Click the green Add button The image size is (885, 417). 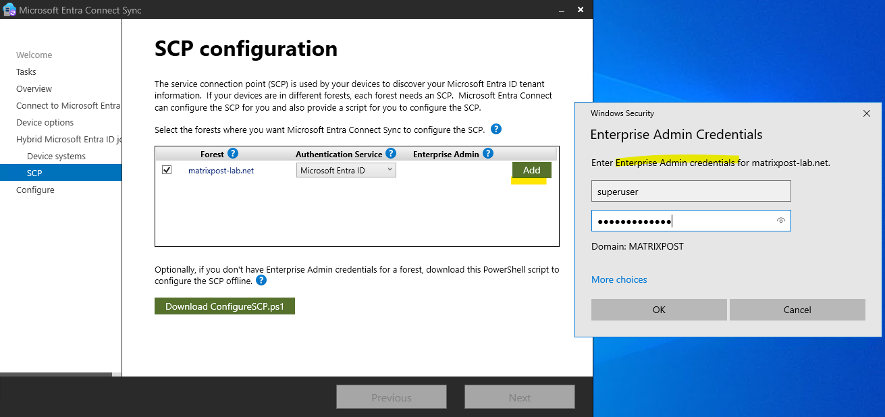coord(532,170)
